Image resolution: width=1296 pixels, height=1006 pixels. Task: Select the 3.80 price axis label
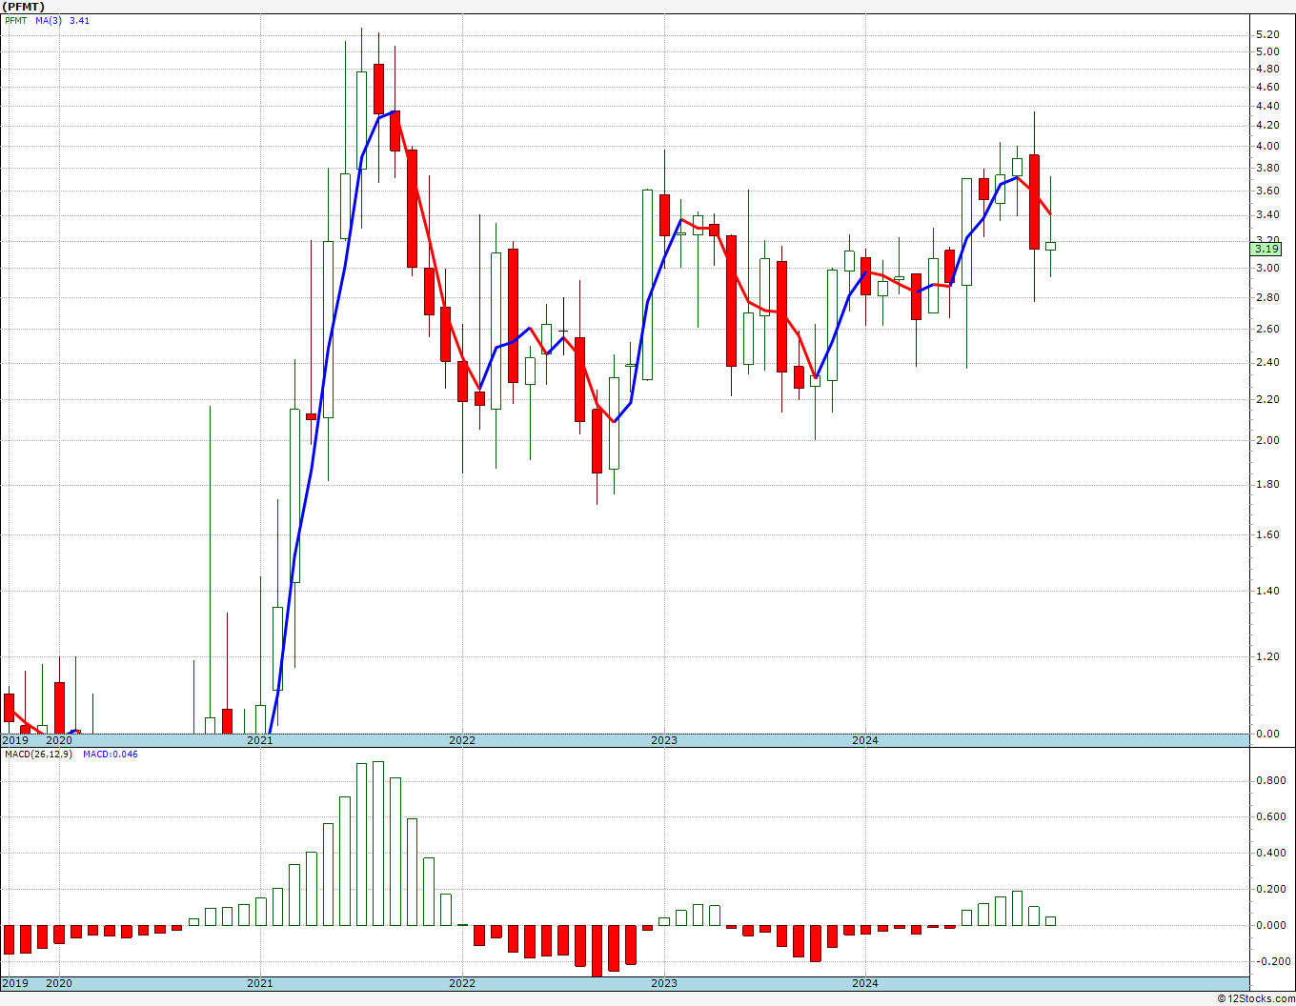point(1267,168)
